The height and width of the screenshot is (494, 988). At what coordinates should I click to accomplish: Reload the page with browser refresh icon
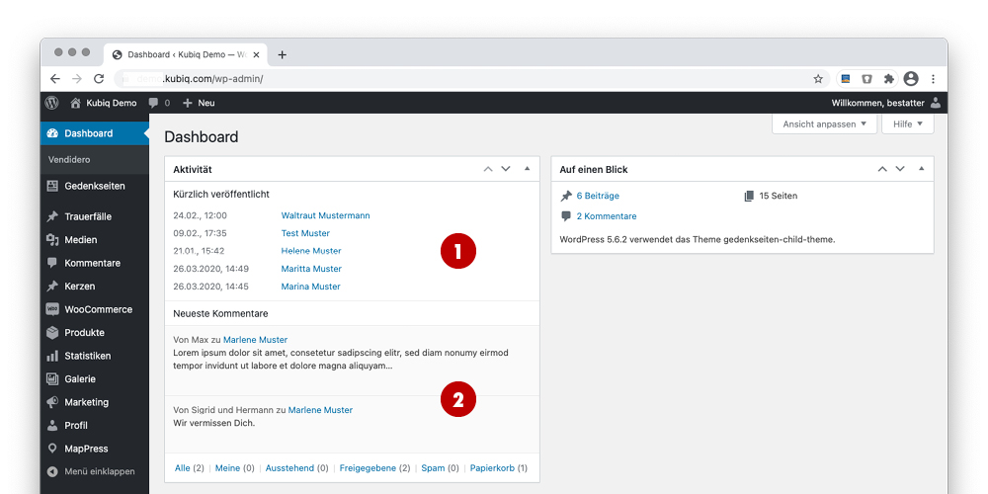[x=99, y=79]
